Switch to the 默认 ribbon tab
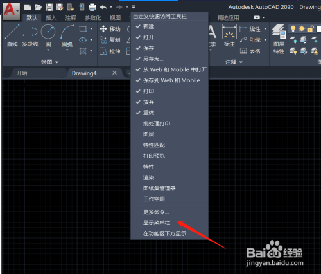This screenshot has width=321, height=274. point(32,18)
